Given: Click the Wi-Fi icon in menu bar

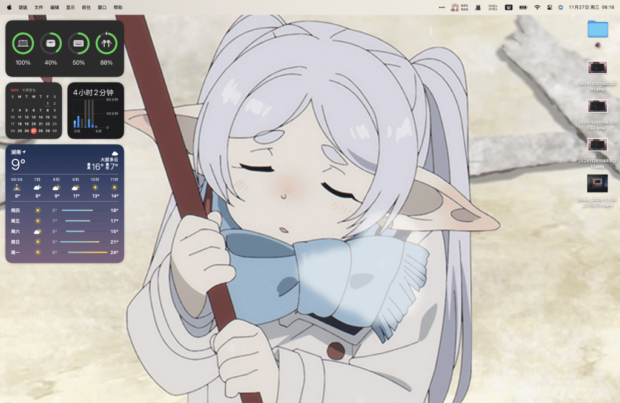Looking at the screenshot, I should point(536,7).
